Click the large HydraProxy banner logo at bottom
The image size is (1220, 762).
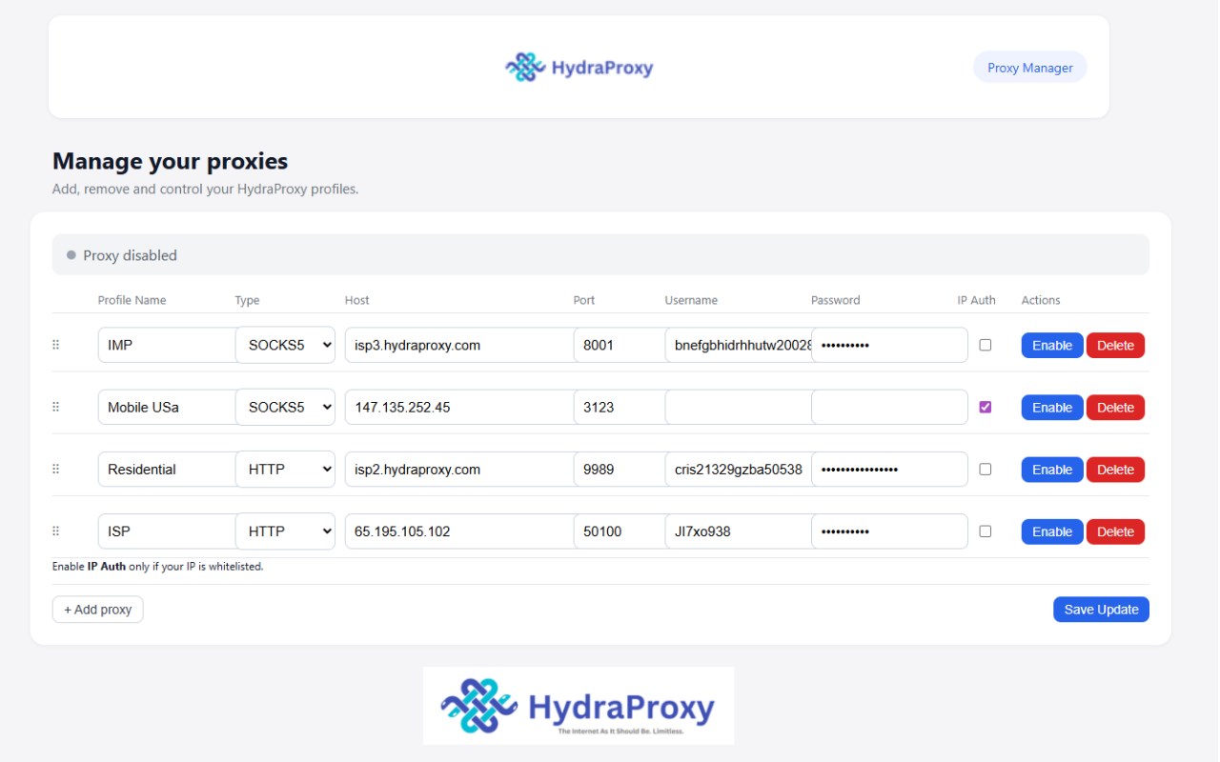579,706
